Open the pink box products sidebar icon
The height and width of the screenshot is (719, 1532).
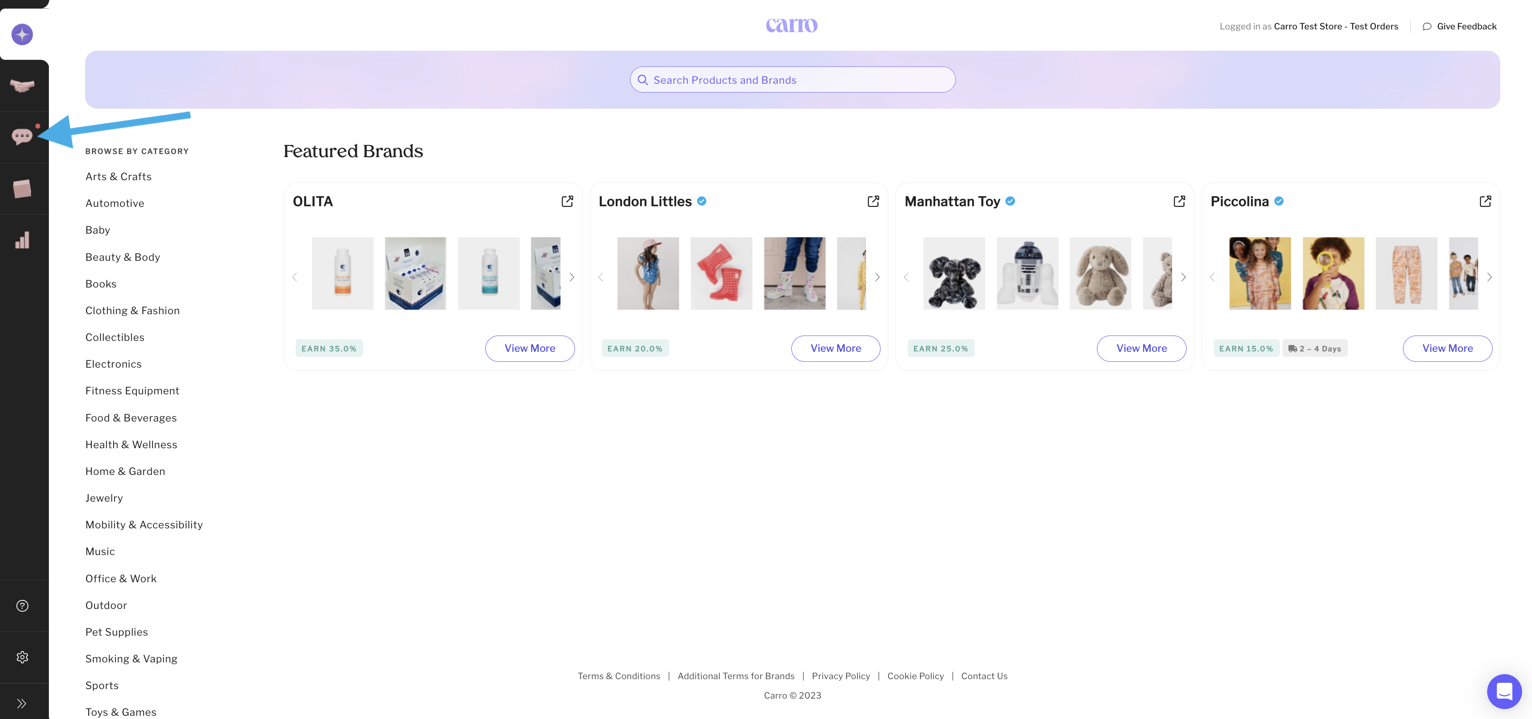click(22, 188)
